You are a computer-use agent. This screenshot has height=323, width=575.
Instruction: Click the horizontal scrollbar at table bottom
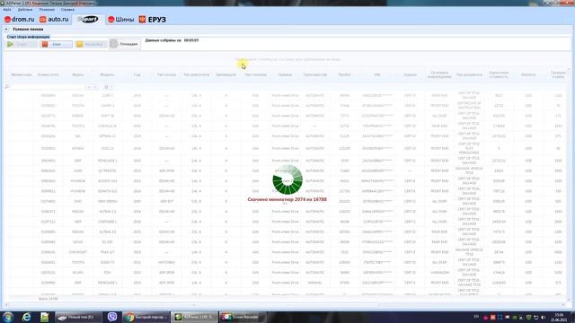(286, 305)
